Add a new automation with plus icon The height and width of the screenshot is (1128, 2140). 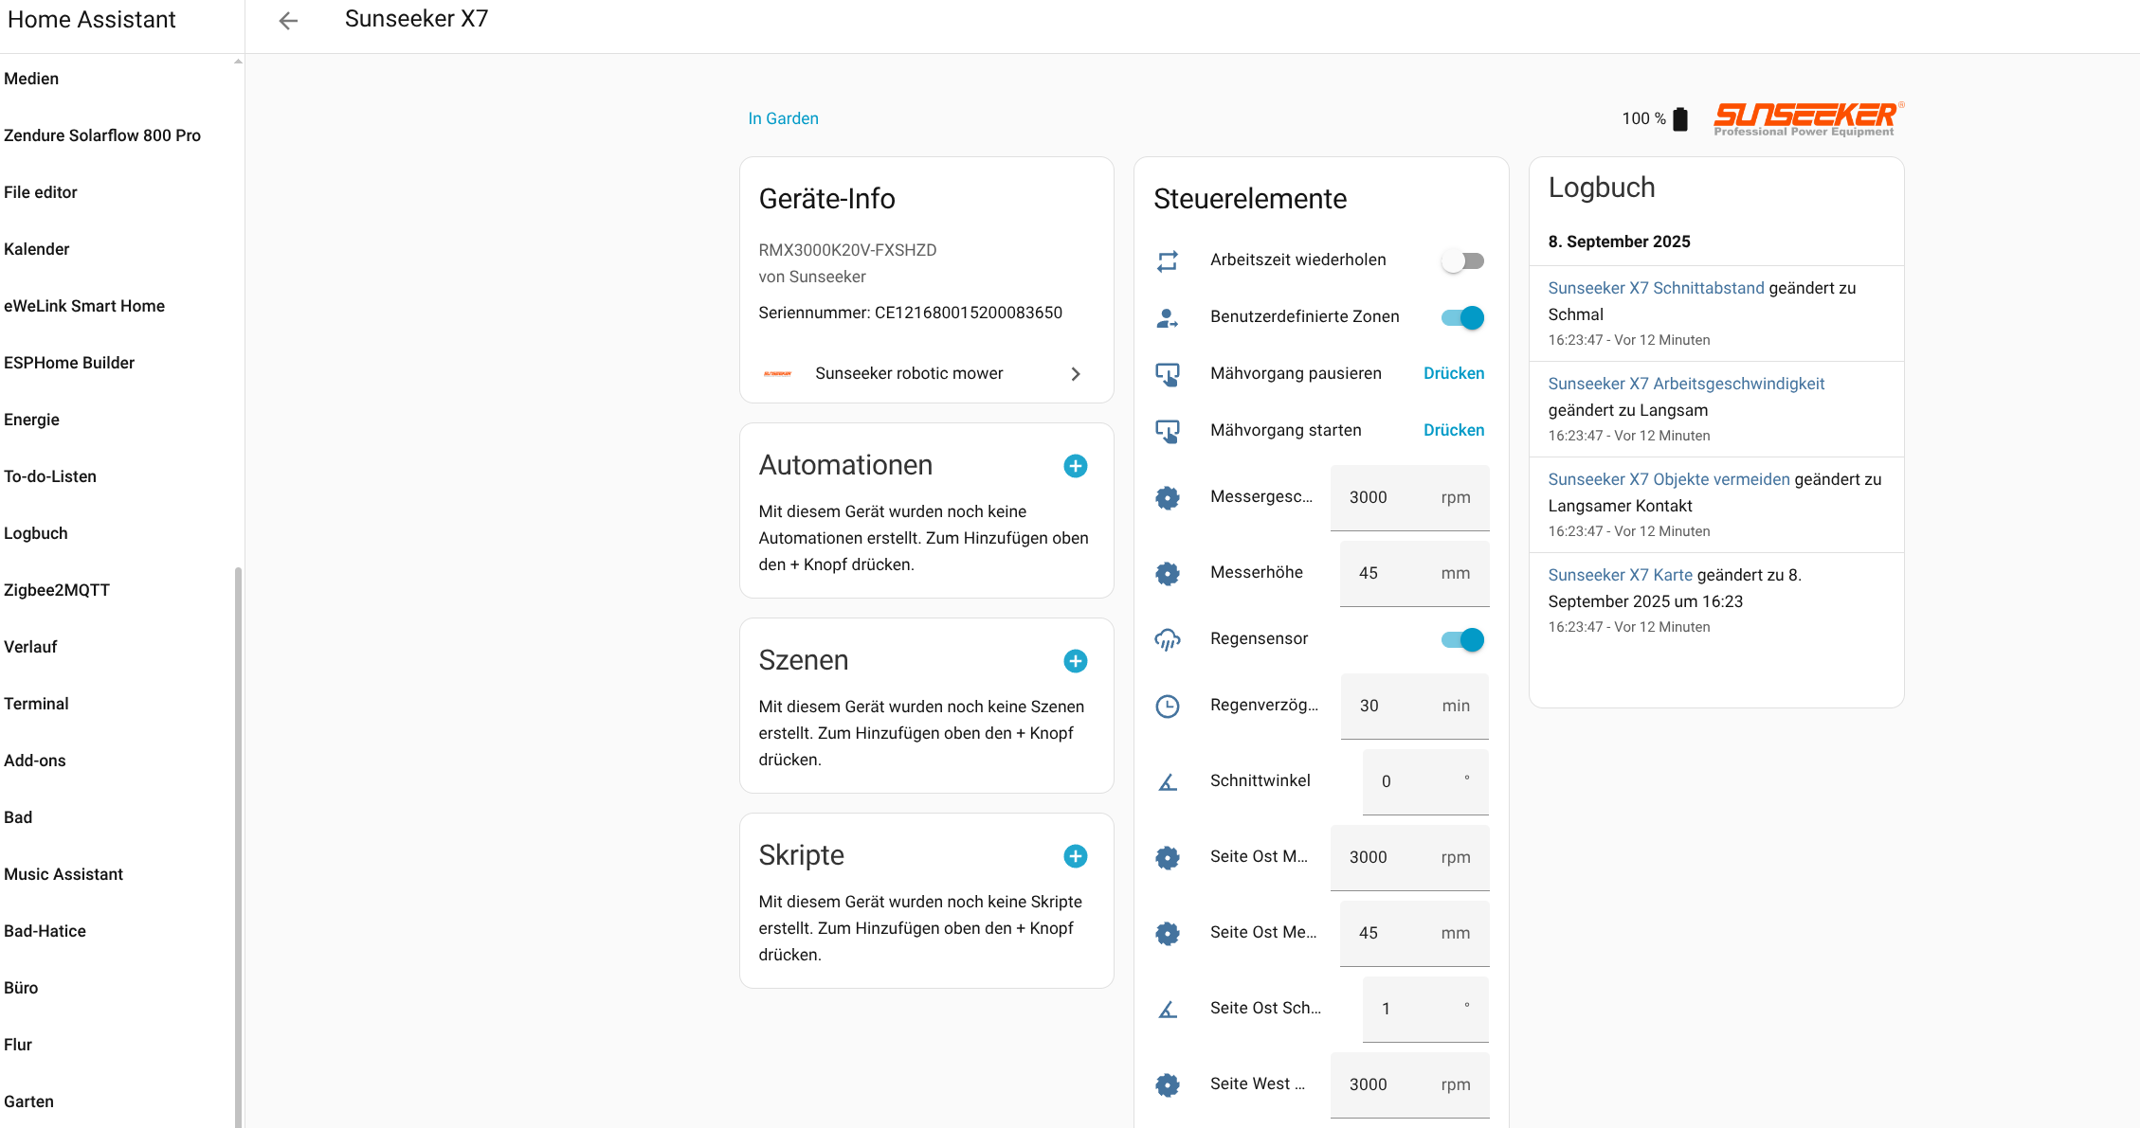[x=1075, y=466]
